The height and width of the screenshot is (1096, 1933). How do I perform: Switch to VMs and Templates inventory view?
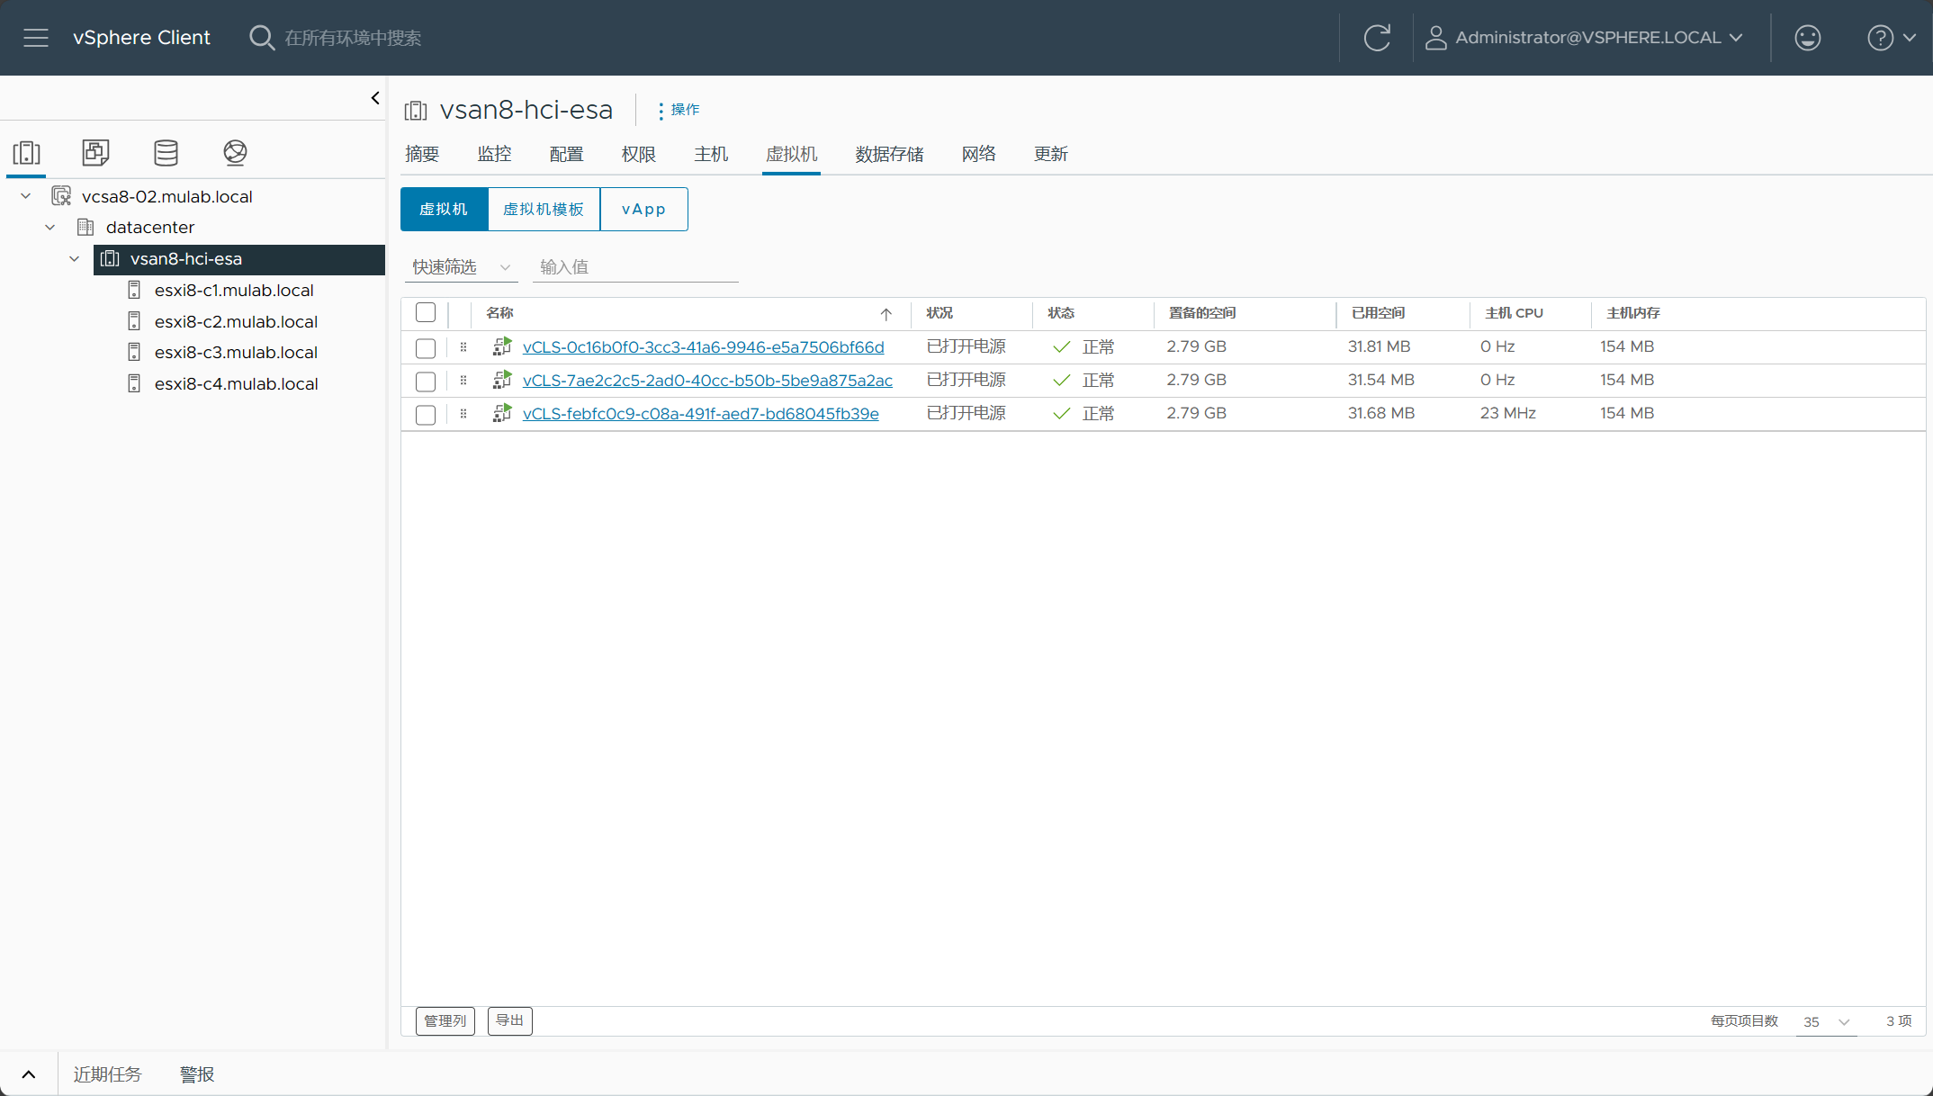(x=96, y=152)
